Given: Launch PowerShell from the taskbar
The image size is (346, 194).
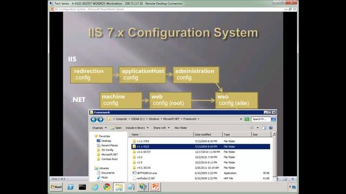Looking at the screenshot, I should coord(70,187).
